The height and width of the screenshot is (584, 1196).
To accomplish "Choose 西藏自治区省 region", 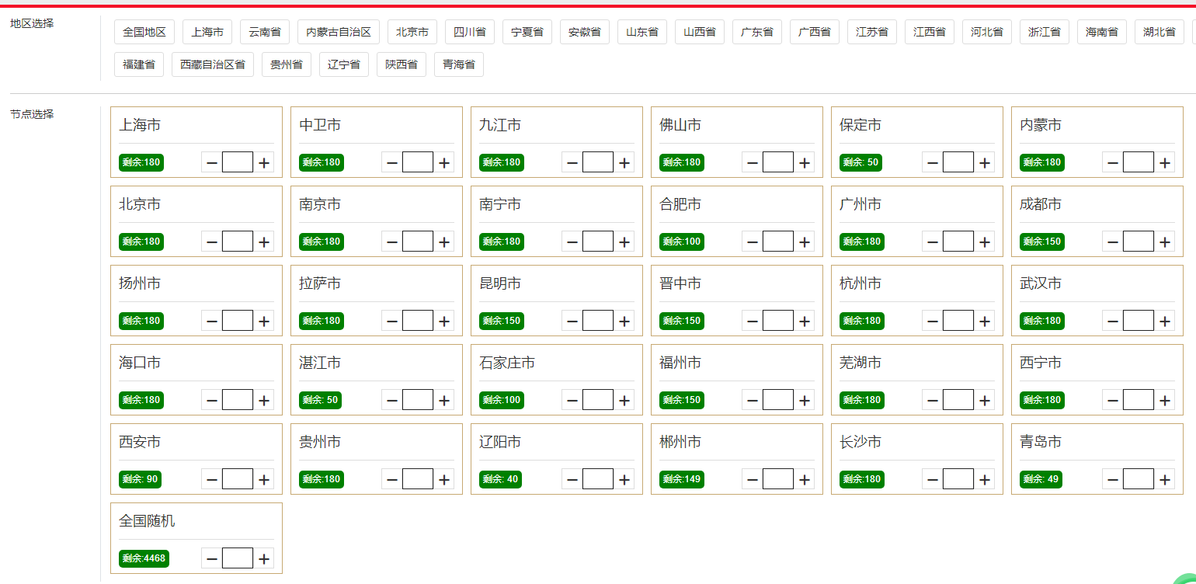I will [x=213, y=64].
